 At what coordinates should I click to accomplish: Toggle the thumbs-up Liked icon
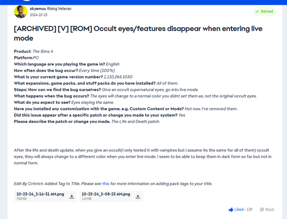point(231,209)
